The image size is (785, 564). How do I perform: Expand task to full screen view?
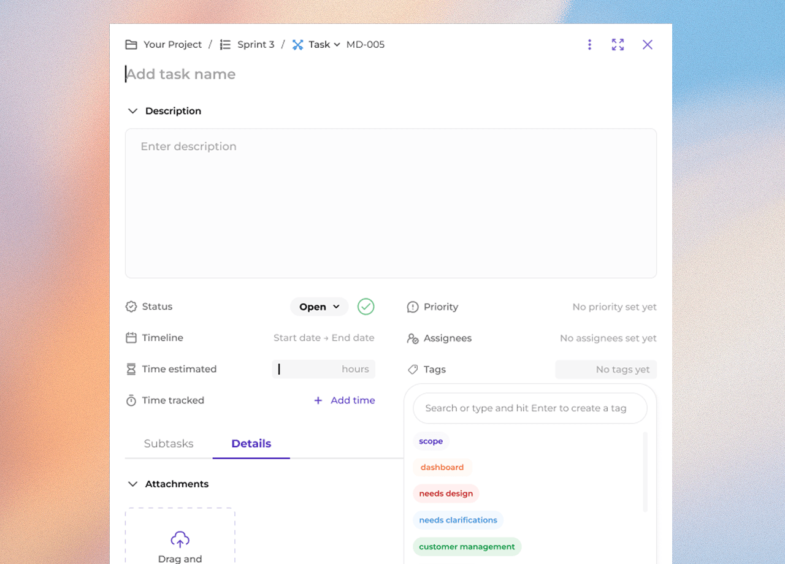coord(618,45)
